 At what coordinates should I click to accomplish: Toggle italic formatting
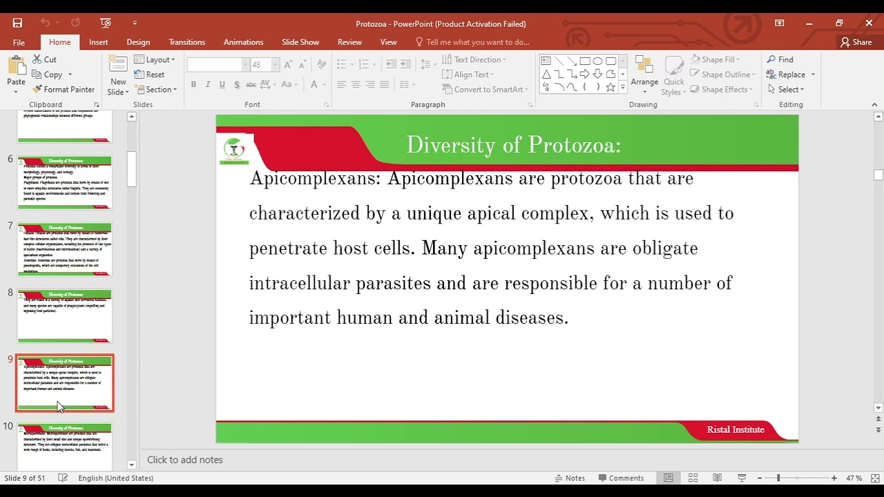click(207, 84)
